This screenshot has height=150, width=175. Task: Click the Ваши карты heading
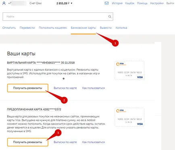point(21,54)
